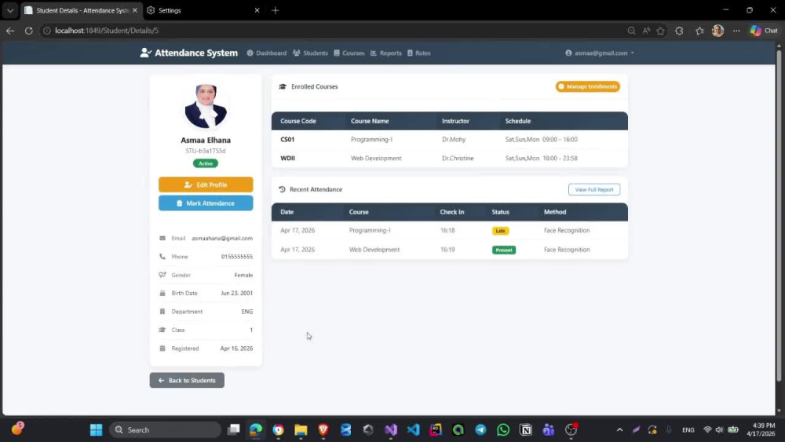Screen dimensions: 785x442
Task: Click Mark Attendance button
Action: (206, 203)
